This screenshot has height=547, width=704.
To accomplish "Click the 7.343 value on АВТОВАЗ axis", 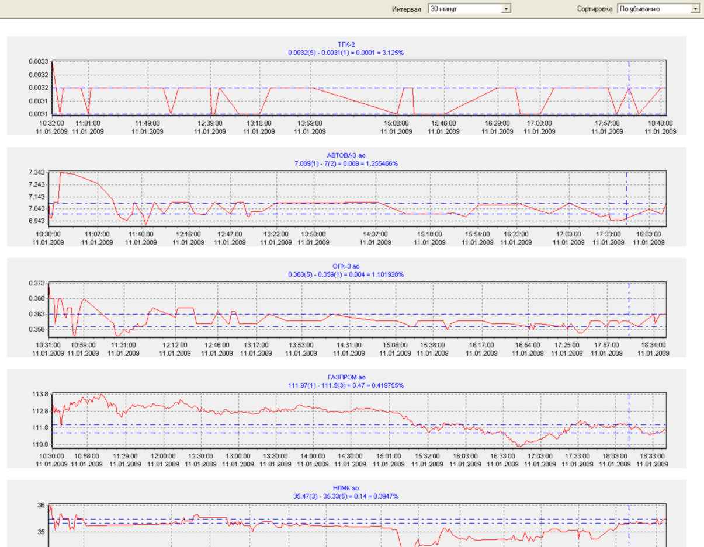I will pyautogui.click(x=37, y=173).
